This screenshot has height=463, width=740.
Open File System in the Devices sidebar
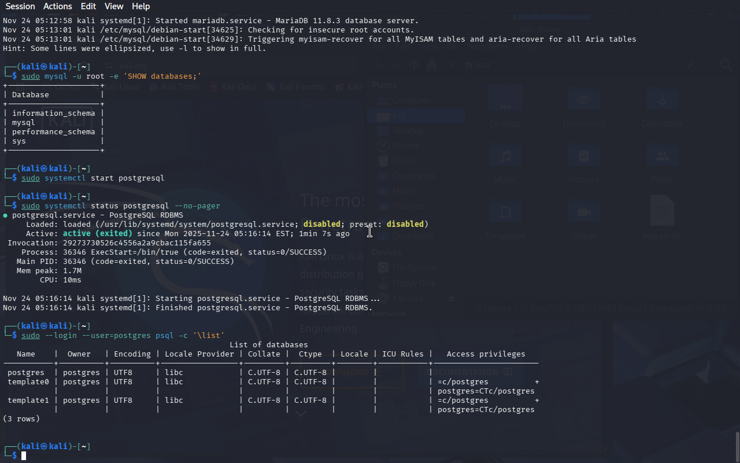(413, 268)
